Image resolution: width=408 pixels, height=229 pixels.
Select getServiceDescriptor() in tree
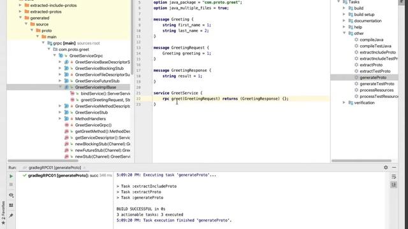[x=103, y=137]
